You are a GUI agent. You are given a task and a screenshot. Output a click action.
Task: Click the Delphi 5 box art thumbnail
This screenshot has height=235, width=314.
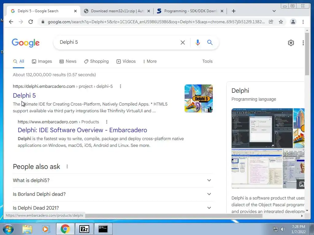click(199, 99)
